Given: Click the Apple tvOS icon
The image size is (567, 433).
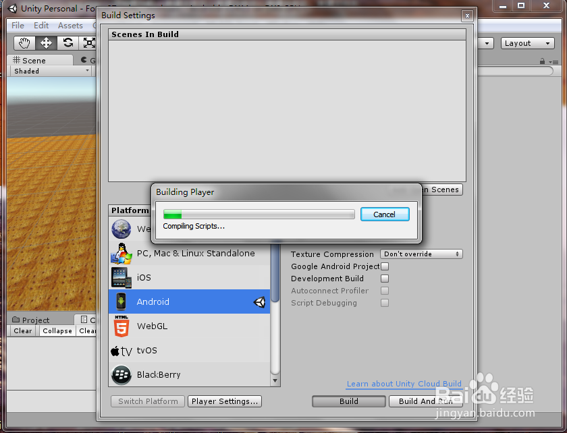Looking at the screenshot, I should point(122,351).
